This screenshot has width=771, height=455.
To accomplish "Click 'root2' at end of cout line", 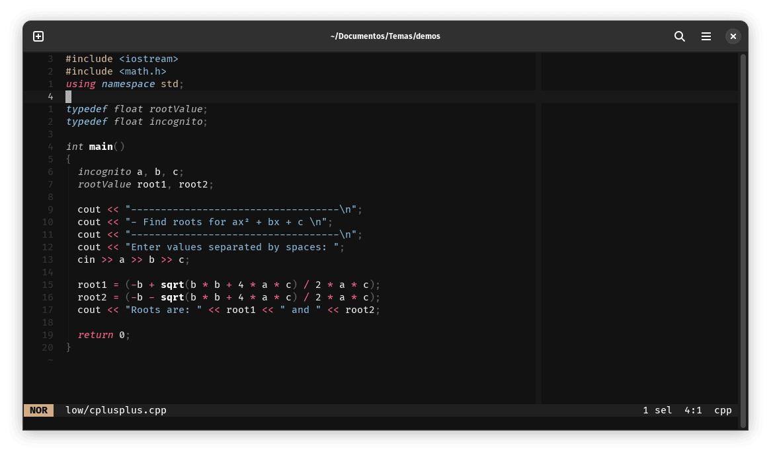I will 360,310.
